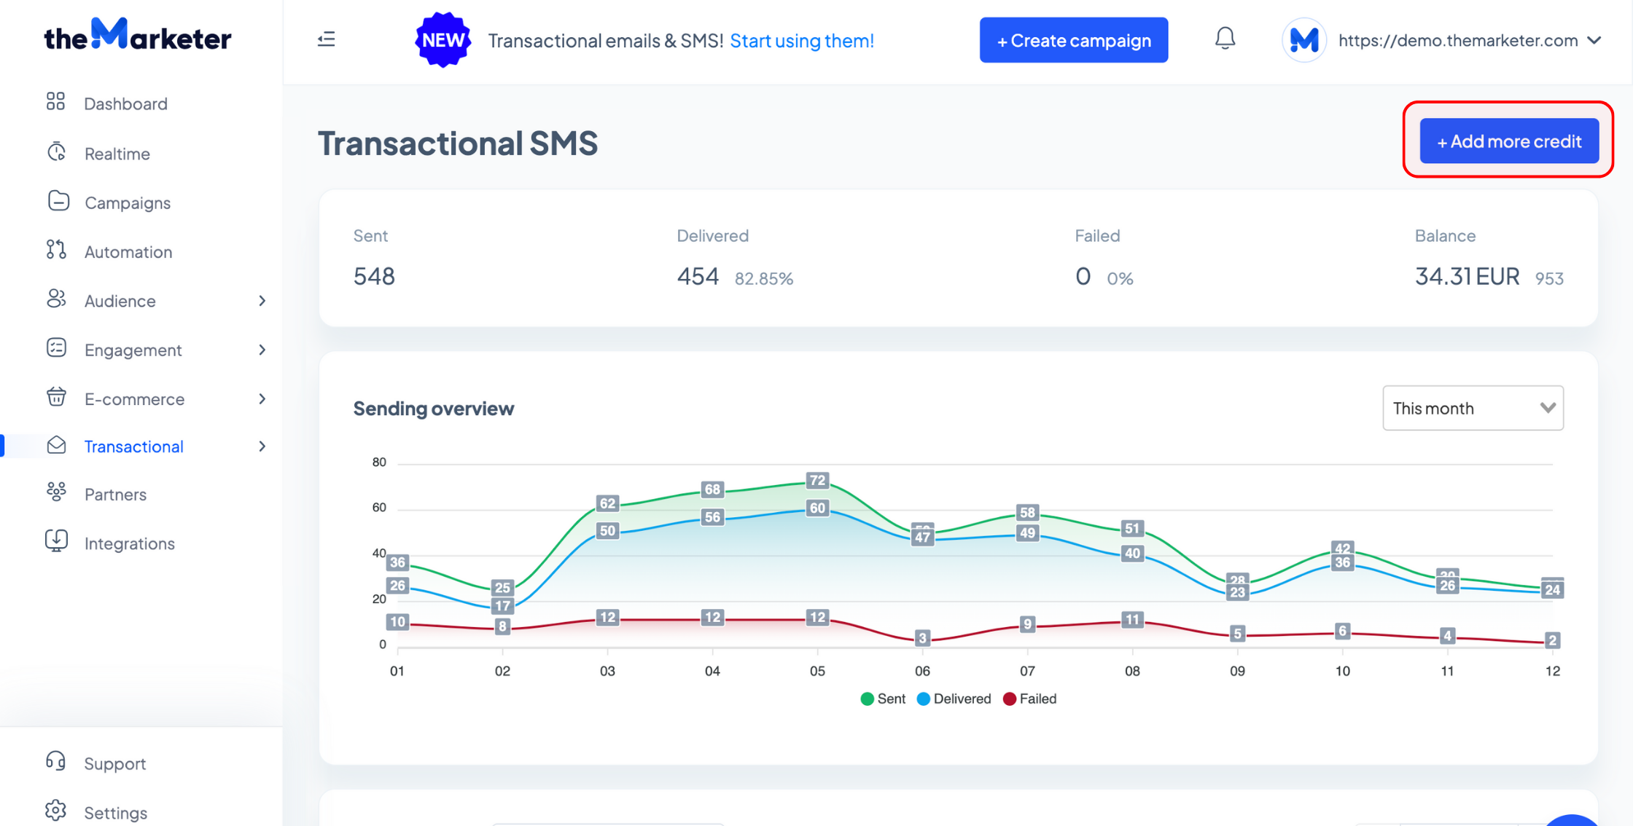Click the Delivered data point labeled 56

click(712, 517)
